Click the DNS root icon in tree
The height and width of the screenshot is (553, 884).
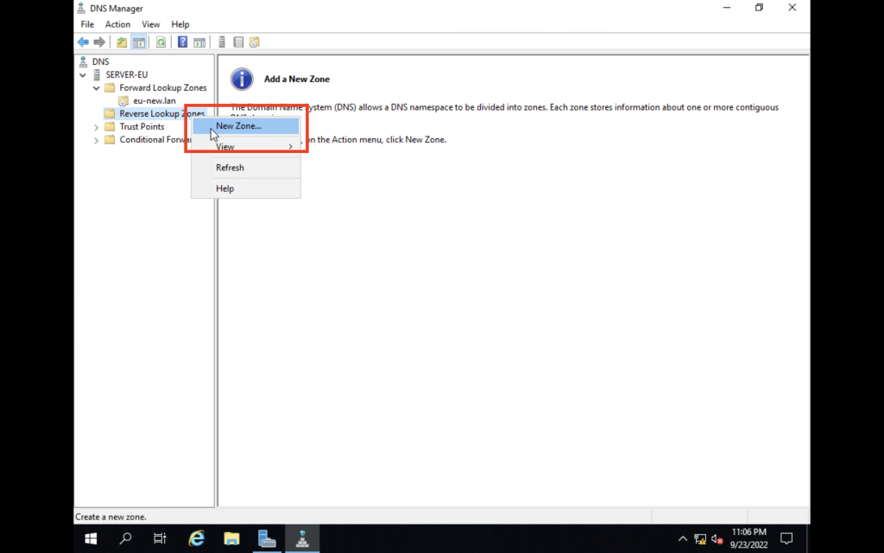coord(84,61)
